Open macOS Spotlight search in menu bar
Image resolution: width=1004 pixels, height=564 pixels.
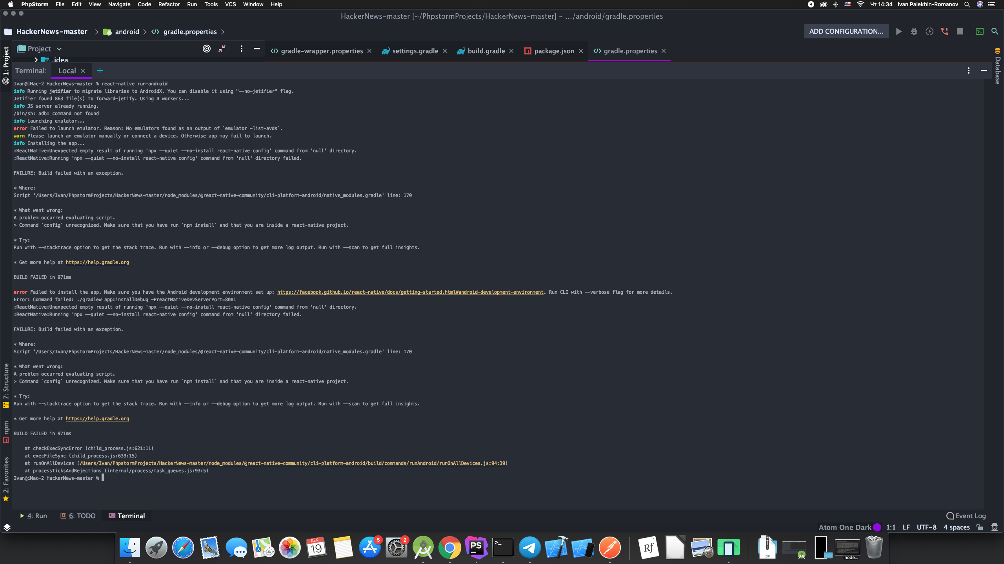point(967,4)
